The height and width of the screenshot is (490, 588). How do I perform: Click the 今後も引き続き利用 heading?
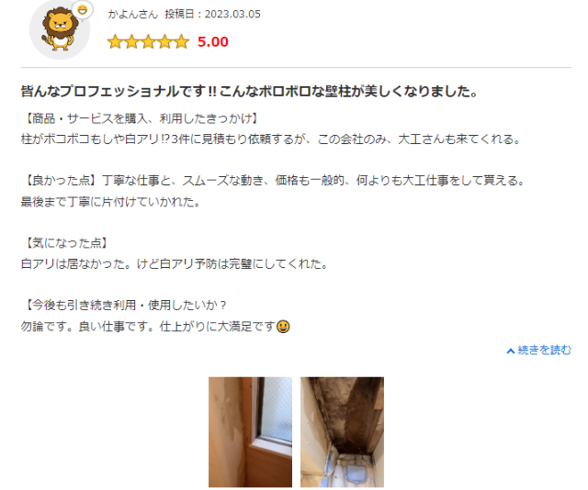coord(125,305)
